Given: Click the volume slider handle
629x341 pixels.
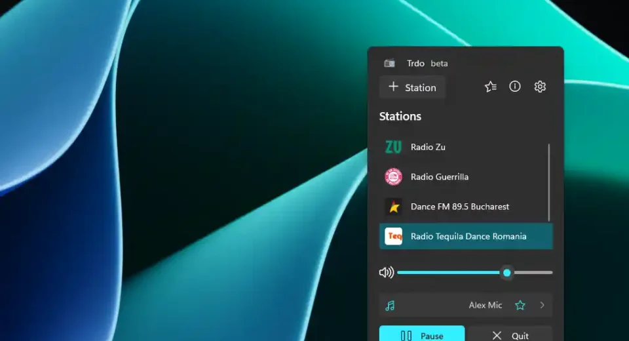Looking at the screenshot, I should click(x=507, y=272).
